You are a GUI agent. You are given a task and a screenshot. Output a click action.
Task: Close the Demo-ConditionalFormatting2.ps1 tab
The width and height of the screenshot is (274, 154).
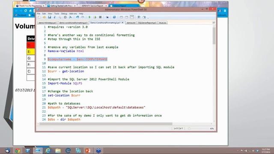(122, 23)
